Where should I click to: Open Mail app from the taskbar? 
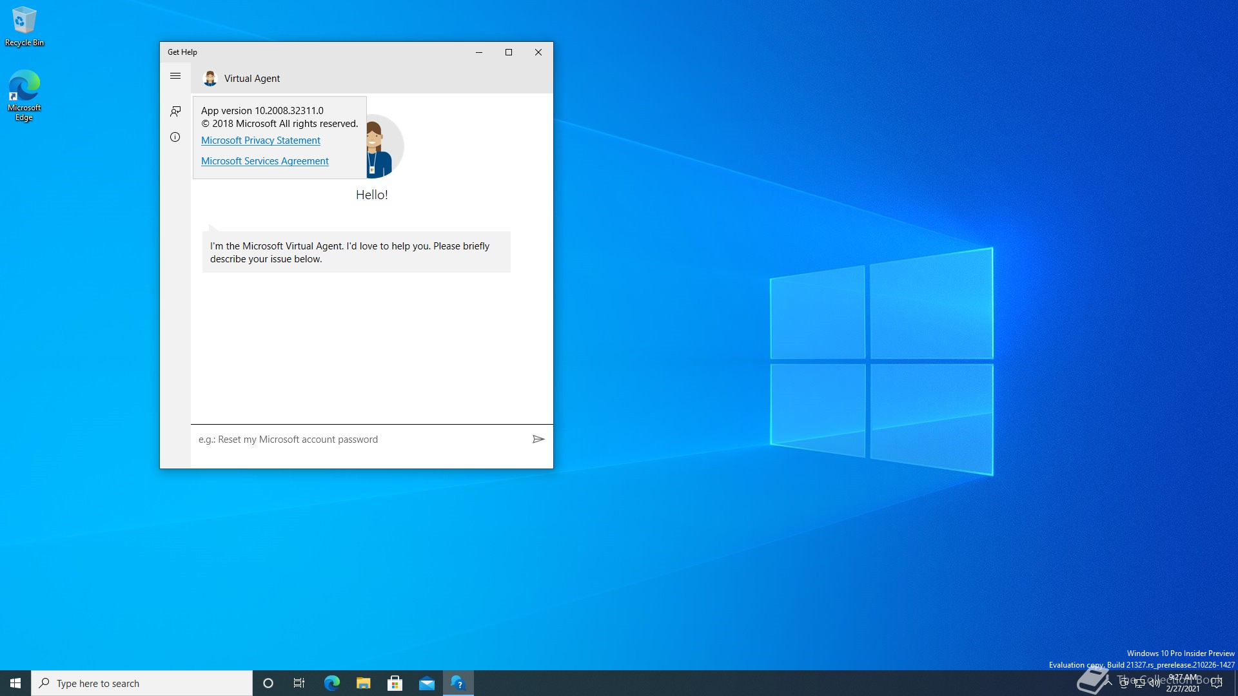(x=426, y=683)
